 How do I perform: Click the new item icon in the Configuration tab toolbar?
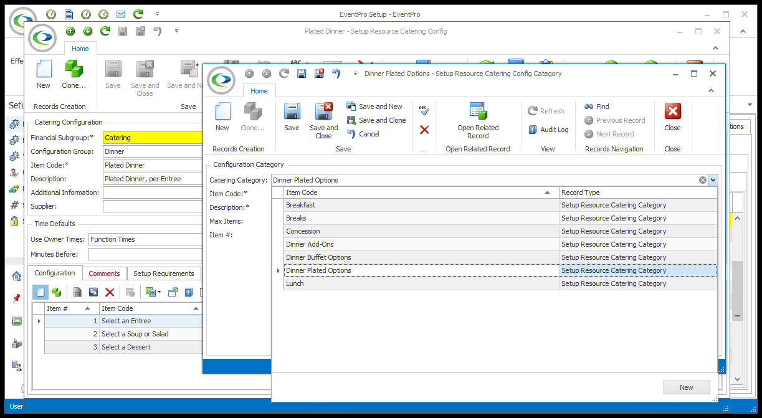click(40, 292)
